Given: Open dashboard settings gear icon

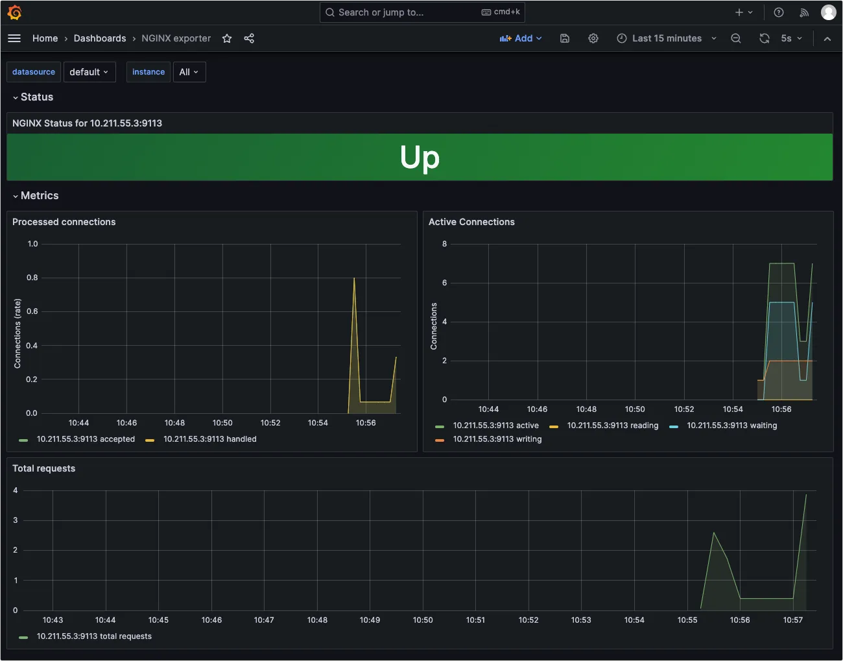Looking at the screenshot, I should click(x=593, y=38).
